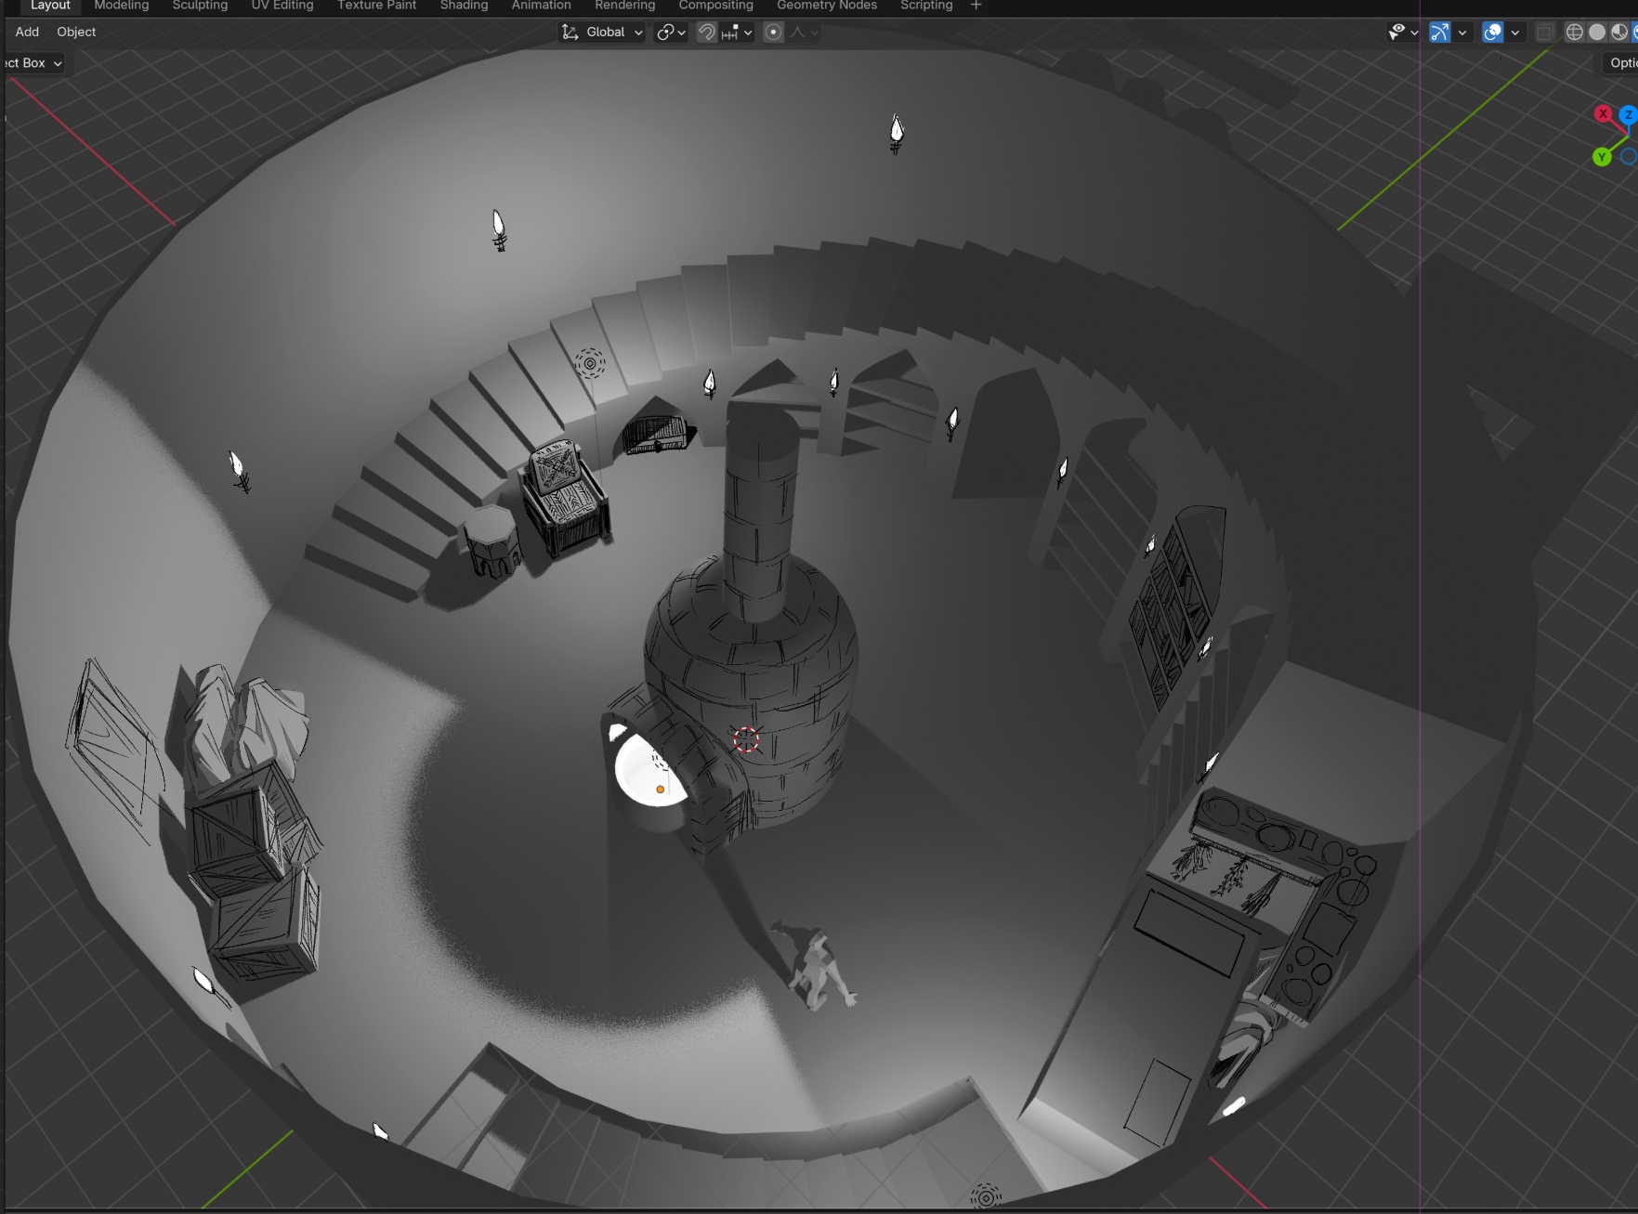Click the Z axis on navigation gizmo
This screenshot has width=1638, height=1214.
pos(1628,115)
